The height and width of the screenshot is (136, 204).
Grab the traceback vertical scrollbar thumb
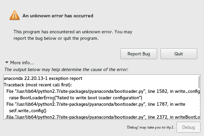tap(199, 82)
